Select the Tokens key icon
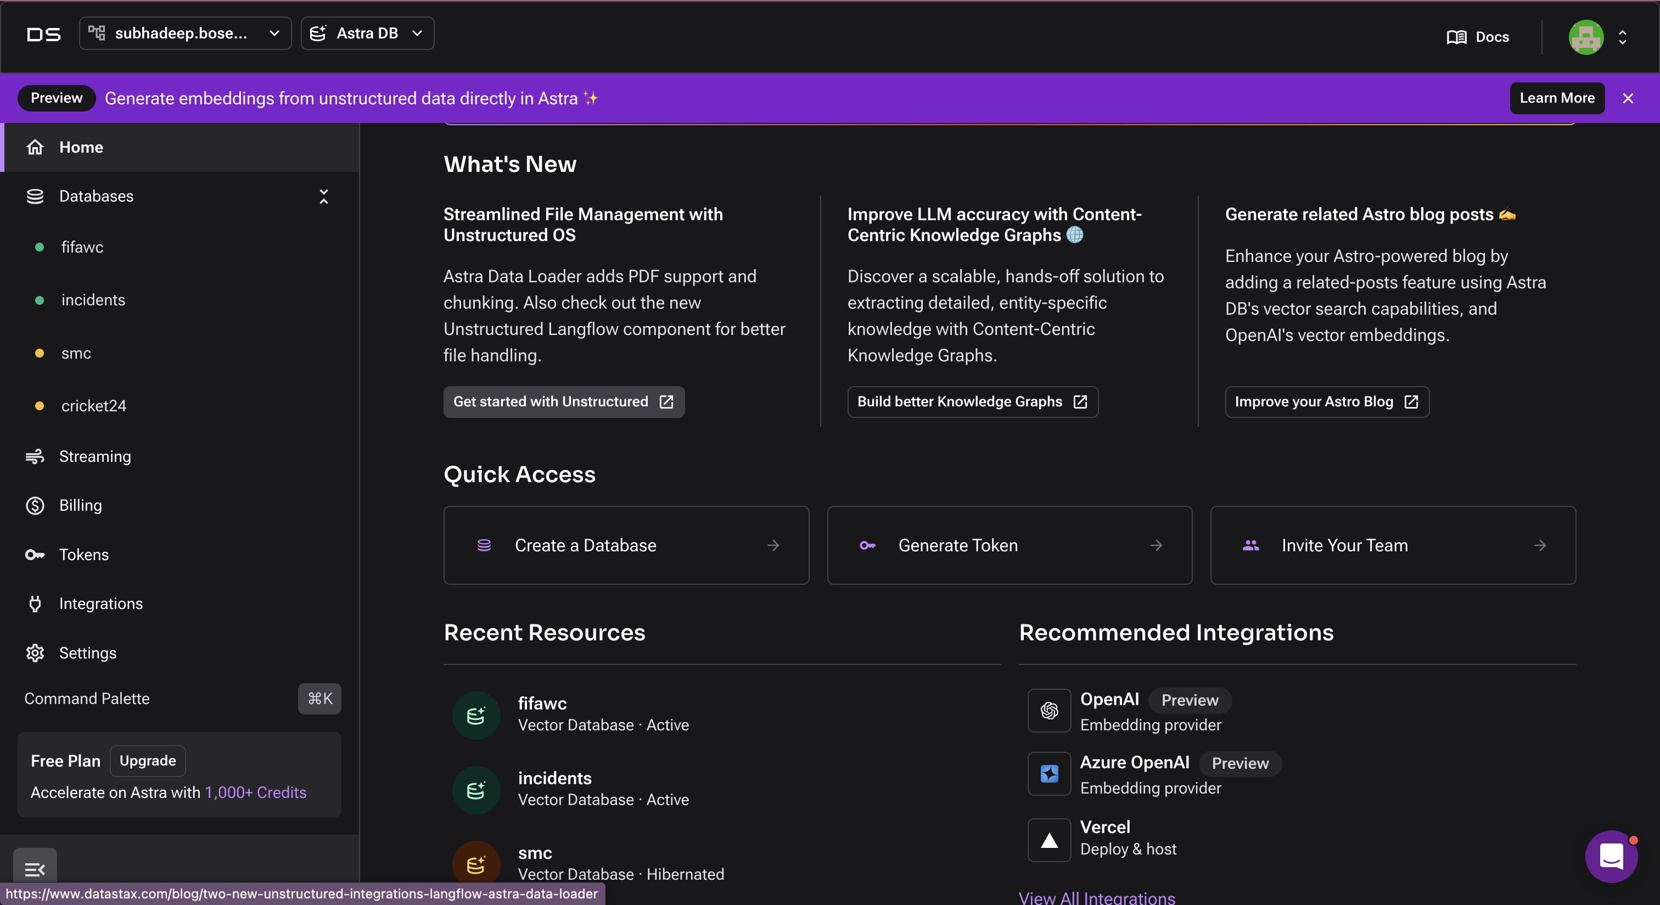Image resolution: width=1660 pixels, height=905 pixels. tap(35, 554)
